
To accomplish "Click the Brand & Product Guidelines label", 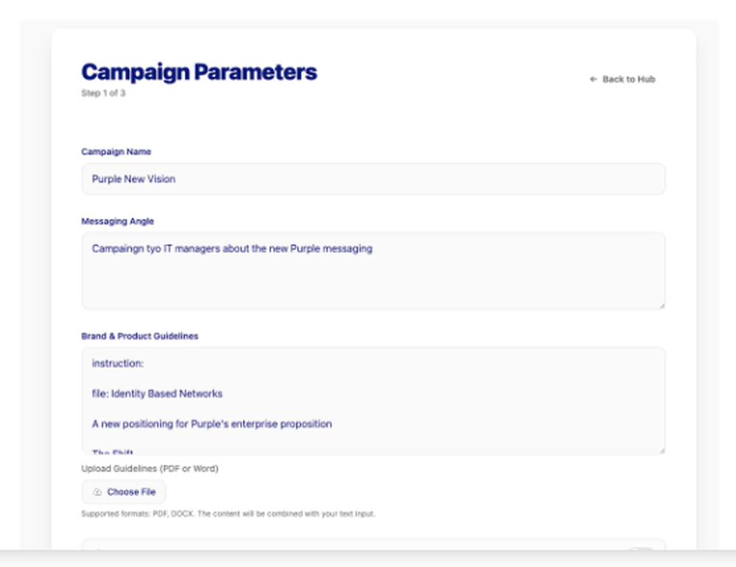I will 139,336.
